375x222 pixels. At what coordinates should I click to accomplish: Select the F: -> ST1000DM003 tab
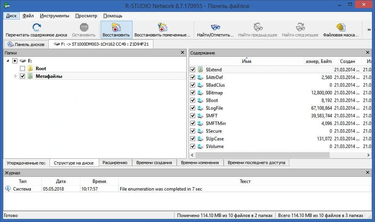101,44
